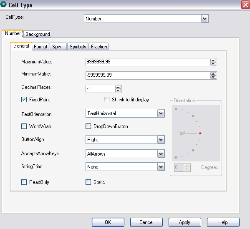Increase DecimalPlaces with up spinner arrow
Screen dimensions: 250x229
click(x=118, y=87)
